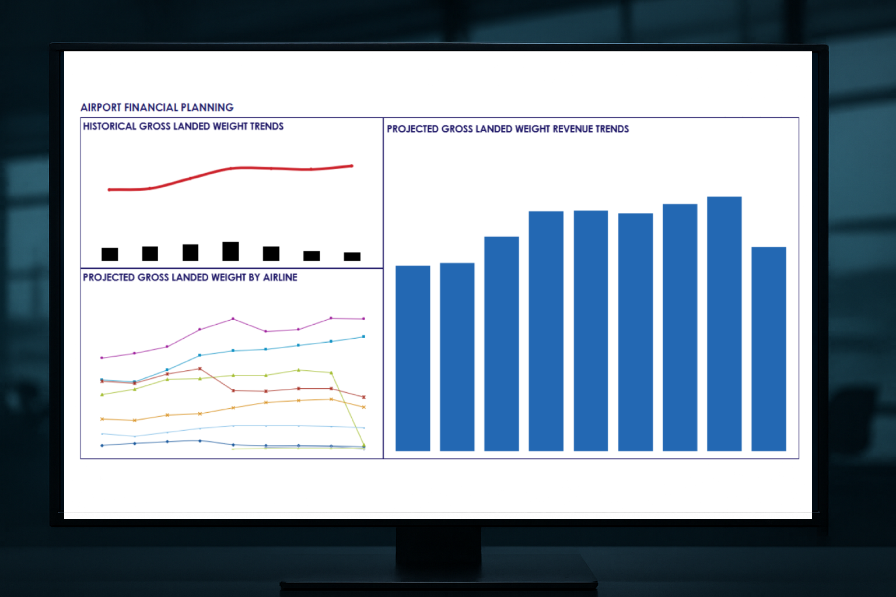Select the purple airline line's first data point
This screenshot has height=597, width=896.
[x=102, y=358]
